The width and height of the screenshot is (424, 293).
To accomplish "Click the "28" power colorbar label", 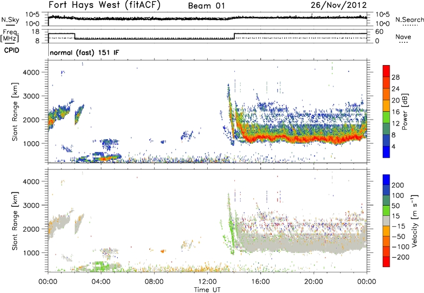I will (395, 77).
